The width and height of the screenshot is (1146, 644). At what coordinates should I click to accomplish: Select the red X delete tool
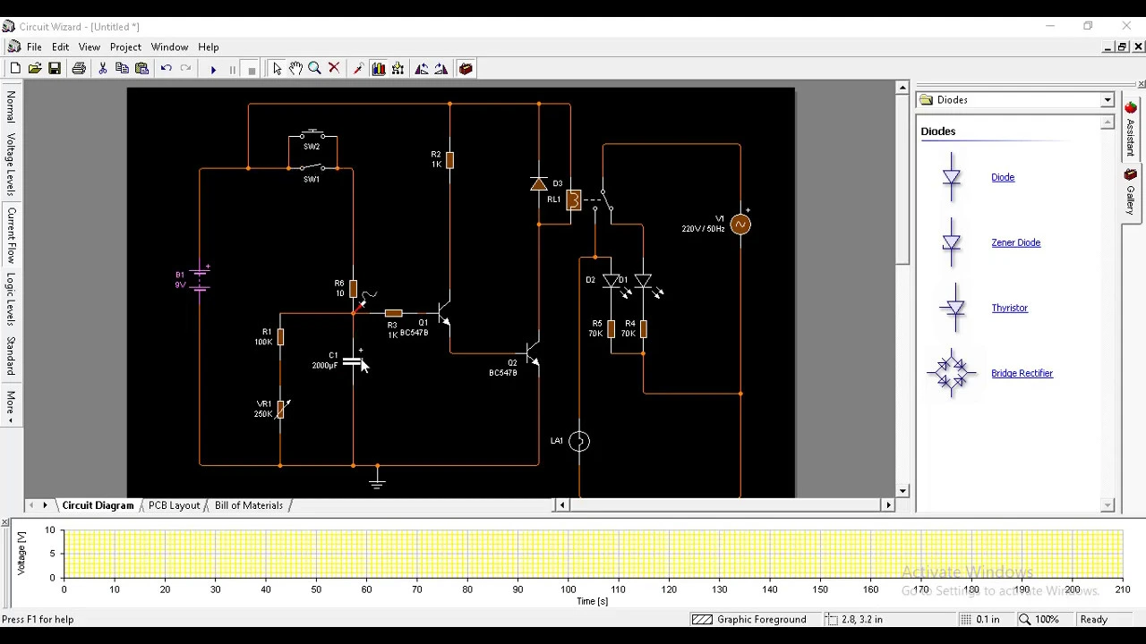point(335,69)
